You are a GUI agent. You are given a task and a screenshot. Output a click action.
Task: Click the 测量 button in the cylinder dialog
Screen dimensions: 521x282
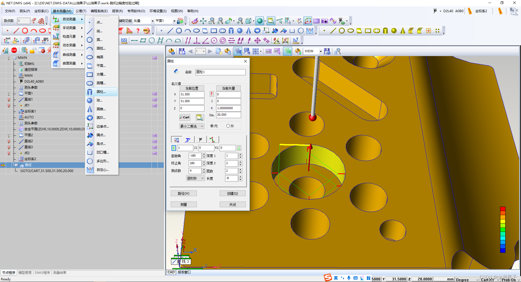(x=184, y=205)
